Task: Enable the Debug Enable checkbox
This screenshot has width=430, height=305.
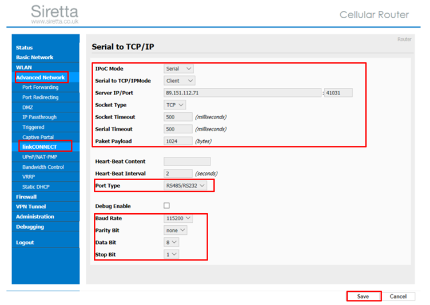Action: click(166, 206)
